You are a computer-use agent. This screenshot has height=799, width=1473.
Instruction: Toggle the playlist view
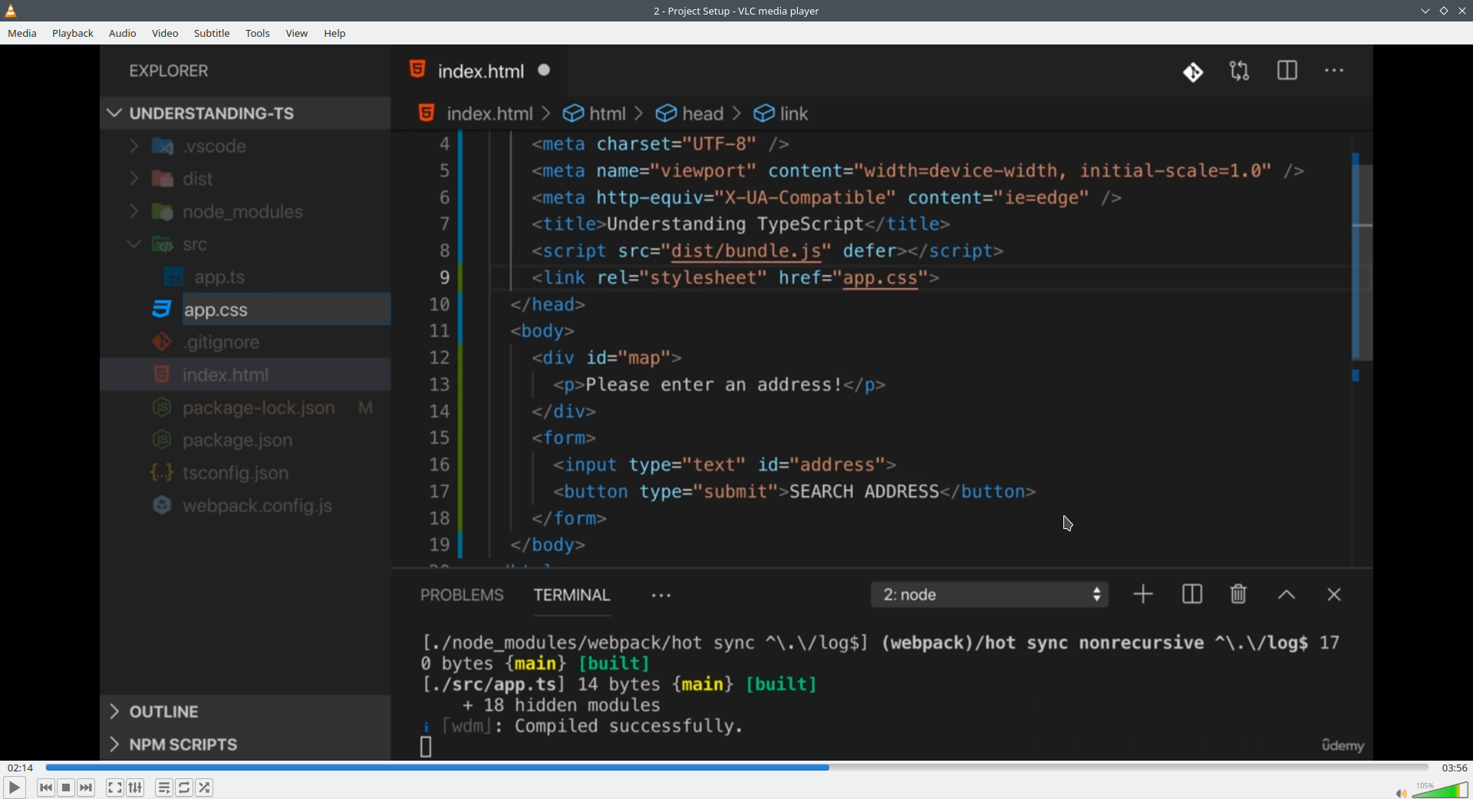click(164, 787)
